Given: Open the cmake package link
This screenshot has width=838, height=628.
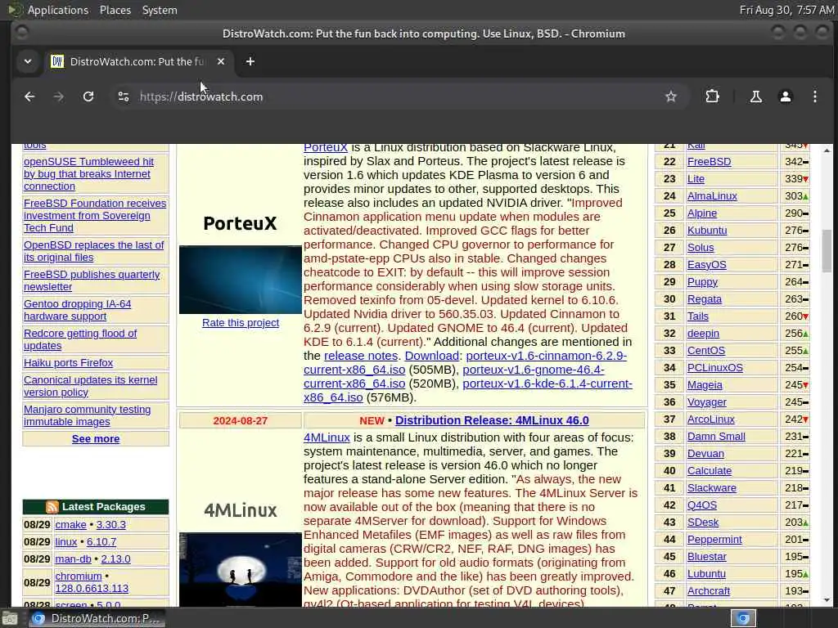Looking at the screenshot, I should (x=70, y=525).
